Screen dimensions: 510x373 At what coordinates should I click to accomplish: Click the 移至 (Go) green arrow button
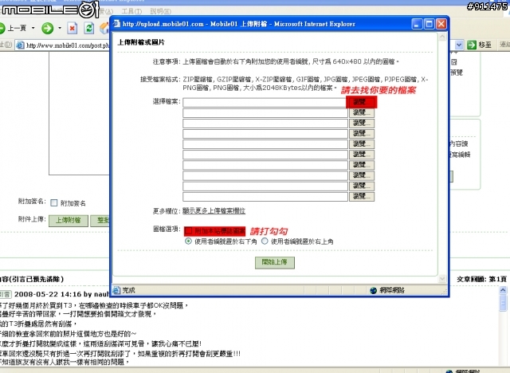click(x=479, y=45)
